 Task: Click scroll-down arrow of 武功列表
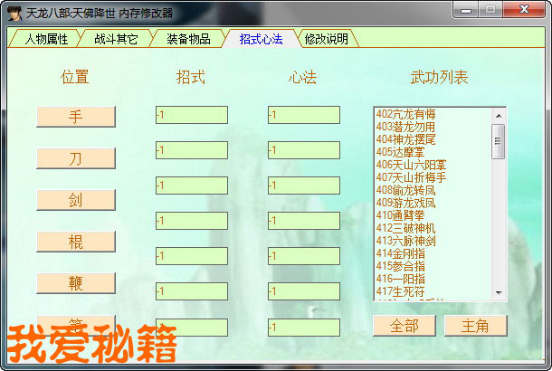(498, 294)
